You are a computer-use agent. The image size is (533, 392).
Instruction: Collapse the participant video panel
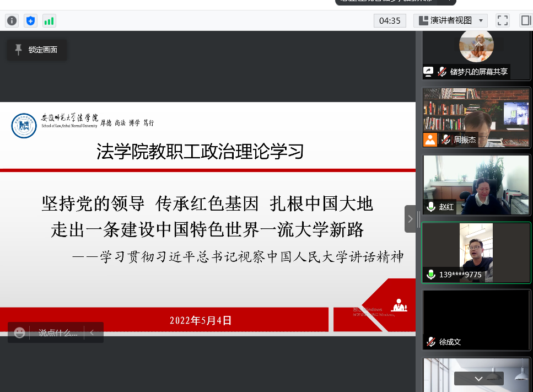pos(410,218)
